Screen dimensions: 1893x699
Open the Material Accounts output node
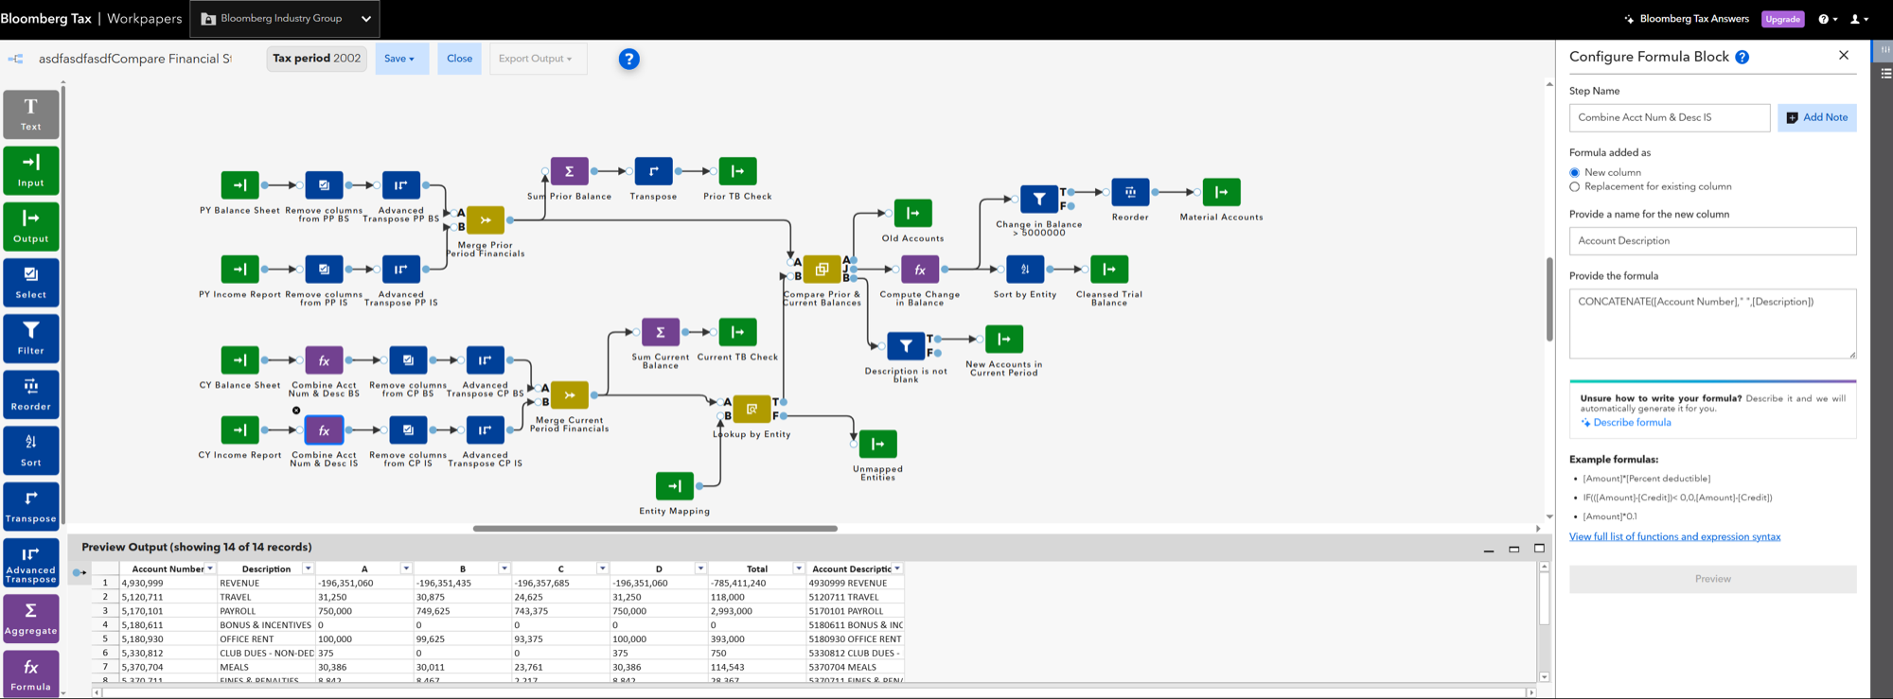(1221, 192)
